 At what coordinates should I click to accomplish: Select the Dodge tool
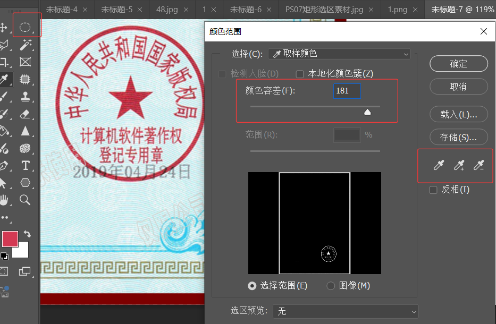(4, 148)
